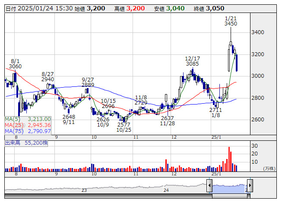The width and height of the screenshot is (282, 203).
Task: Click the 1/8 low label at 2711
Action: [215, 113]
